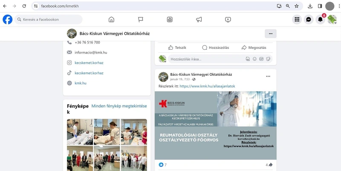Click the page header profile picture
The height and width of the screenshot is (171, 341).
[72, 34]
